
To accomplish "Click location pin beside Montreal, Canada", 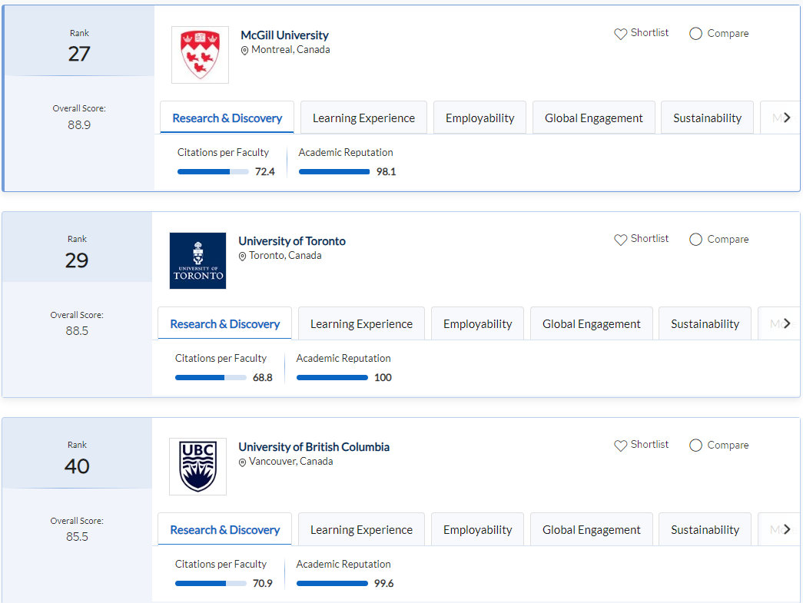I will pos(245,51).
